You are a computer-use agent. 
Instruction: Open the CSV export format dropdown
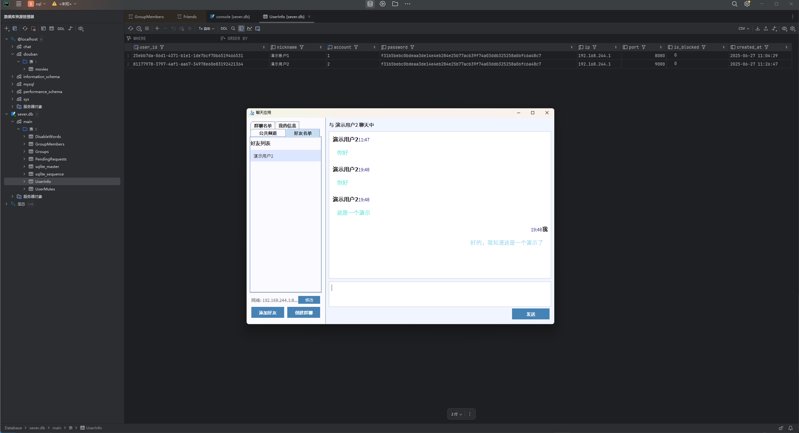pyautogui.click(x=744, y=28)
